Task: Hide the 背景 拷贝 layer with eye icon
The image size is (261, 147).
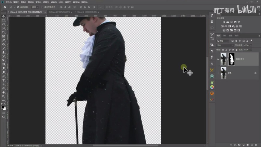Action: click(x=218, y=59)
